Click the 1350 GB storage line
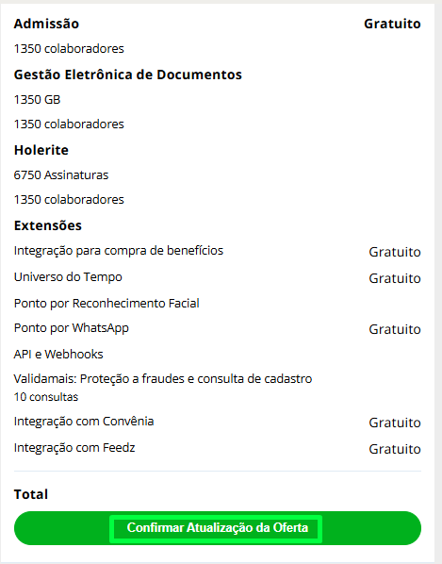Screen dimensions: 442x564 (37, 99)
